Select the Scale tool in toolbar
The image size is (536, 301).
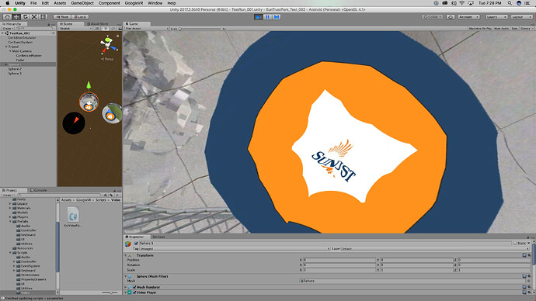[34, 17]
